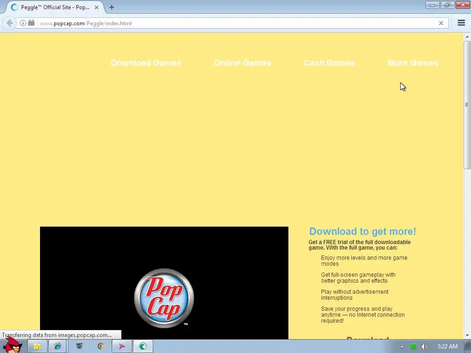Click the 'Save your progress and play anytime' text
Image resolution: width=471 pixels, height=353 pixels.
pos(362,314)
